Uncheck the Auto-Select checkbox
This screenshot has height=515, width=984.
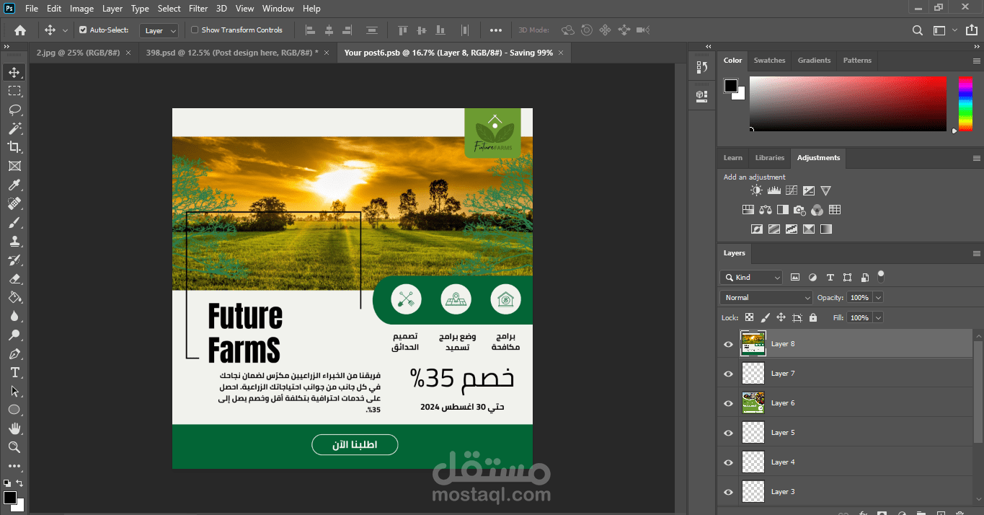coord(83,30)
